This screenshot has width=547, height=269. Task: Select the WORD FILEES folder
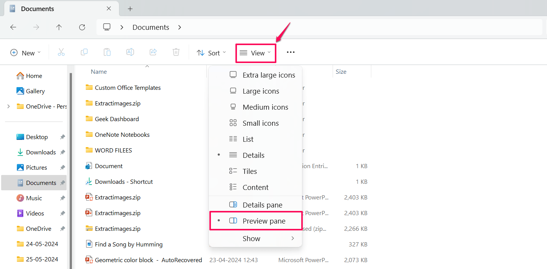point(109,150)
